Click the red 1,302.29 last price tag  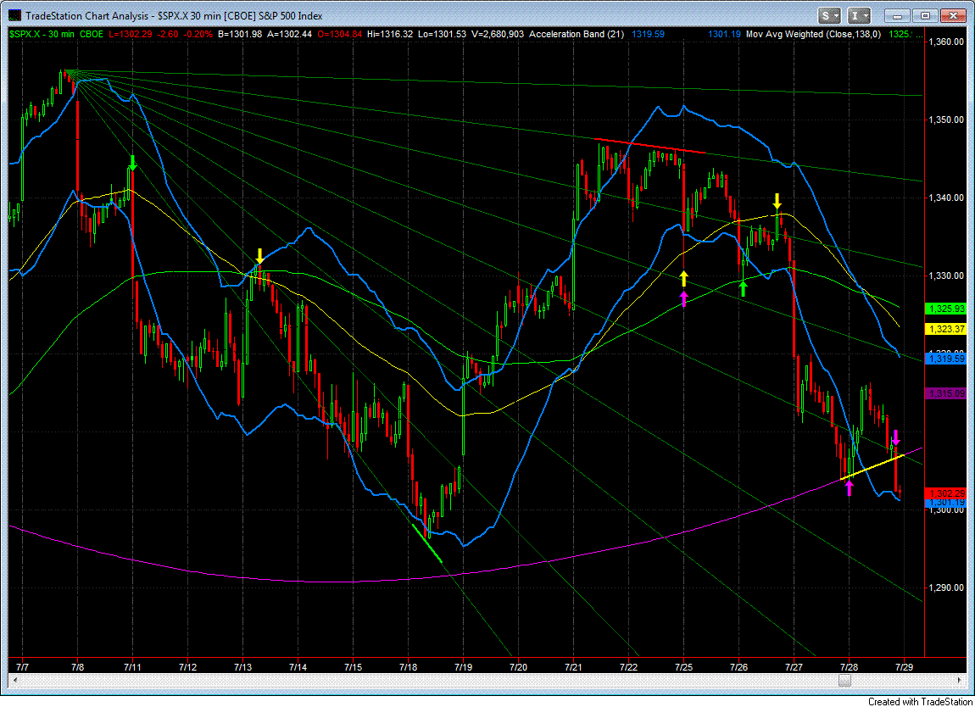point(946,493)
